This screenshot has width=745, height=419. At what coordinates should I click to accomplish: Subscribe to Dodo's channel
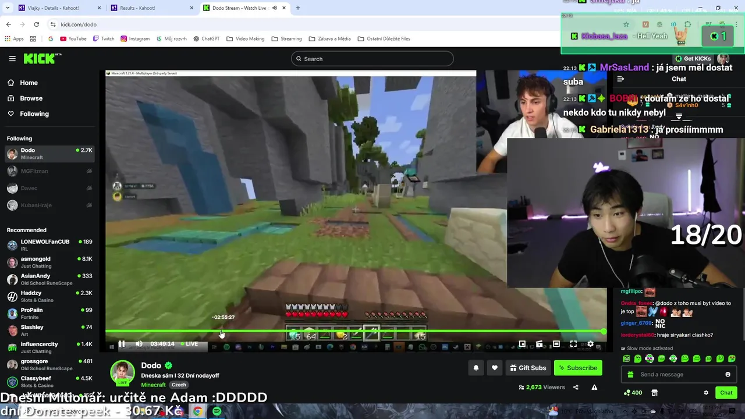(x=578, y=368)
